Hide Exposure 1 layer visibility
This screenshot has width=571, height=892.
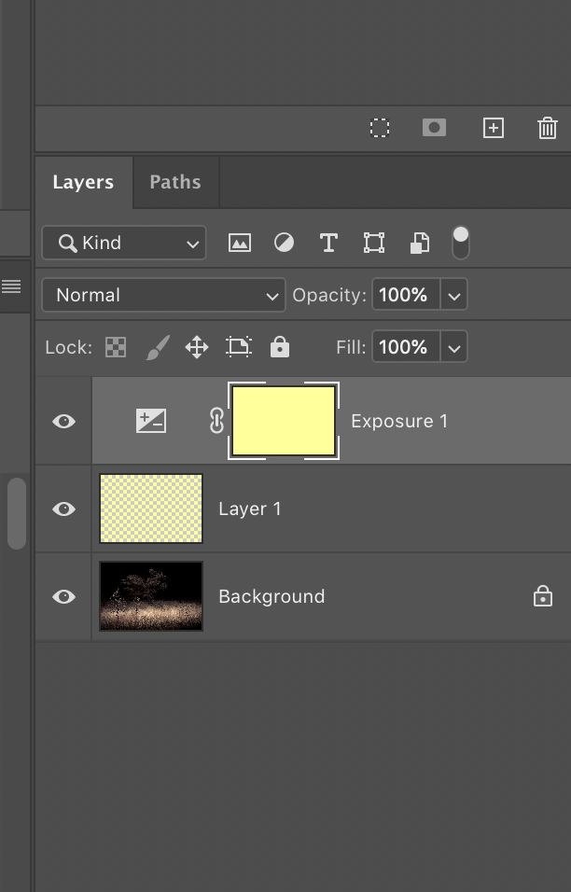click(63, 421)
